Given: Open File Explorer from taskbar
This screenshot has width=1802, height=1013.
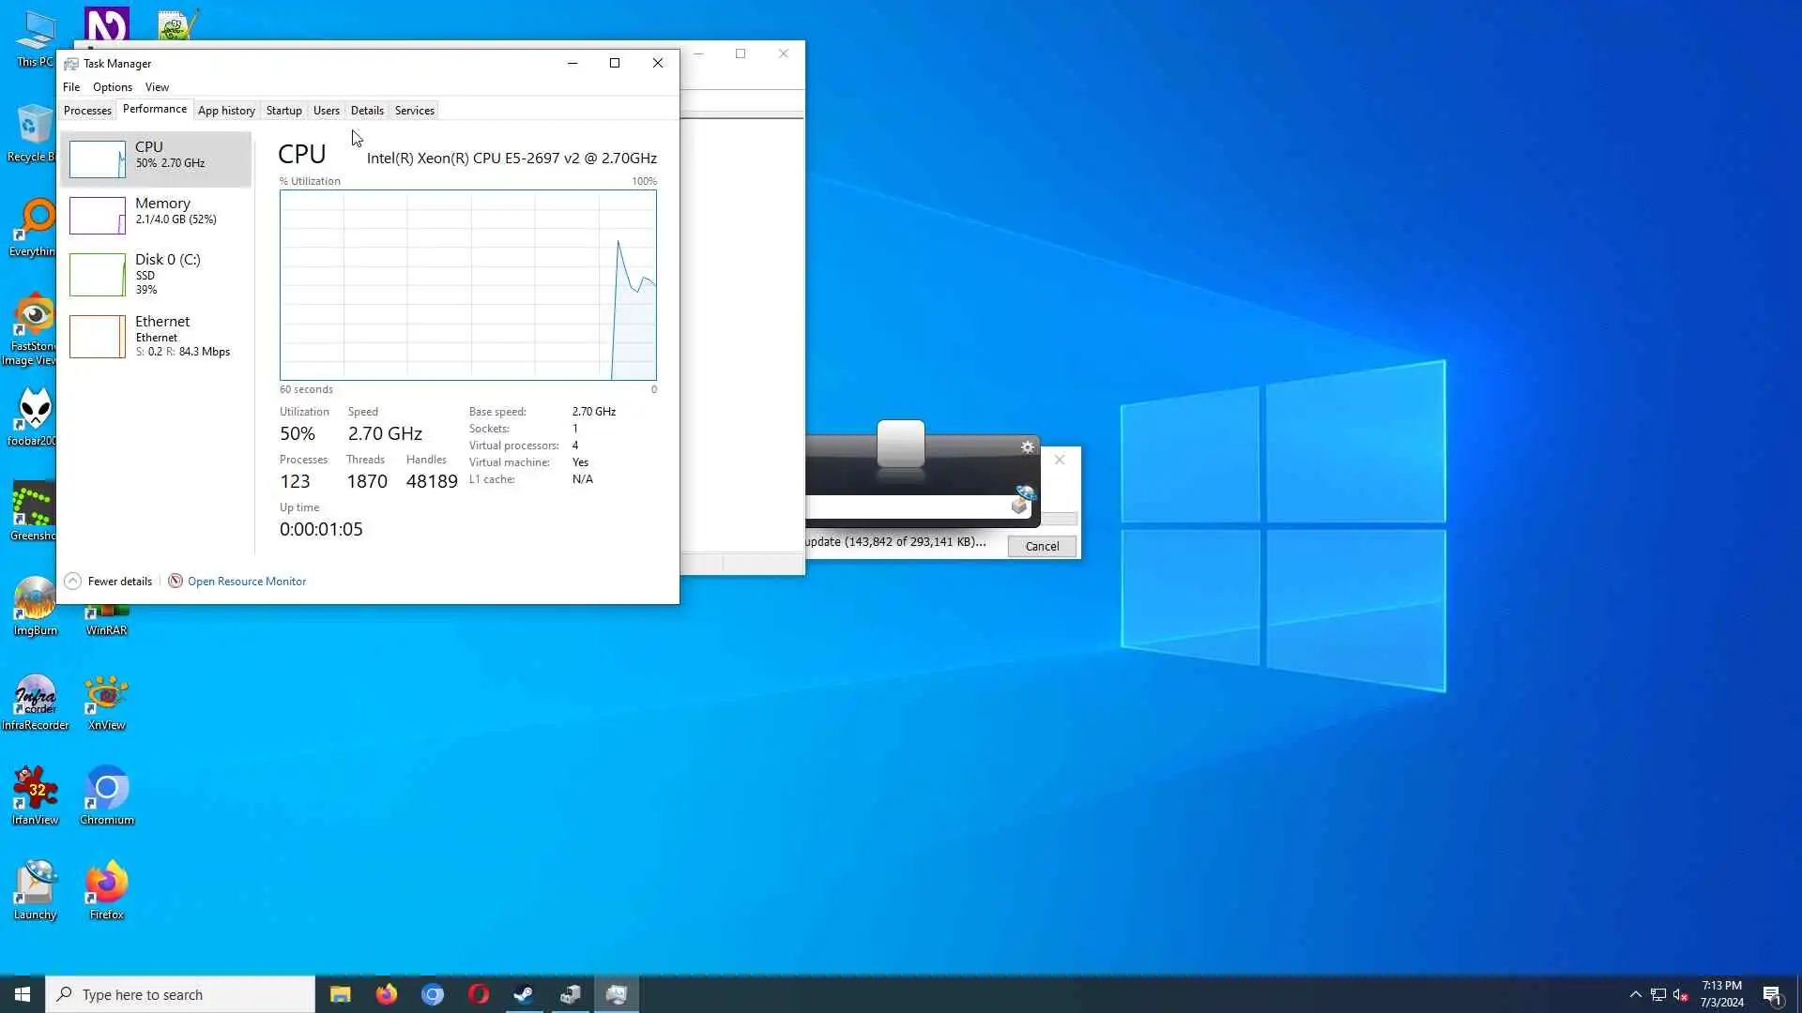Looking at the screenshot, I should [x=340, y=994].
